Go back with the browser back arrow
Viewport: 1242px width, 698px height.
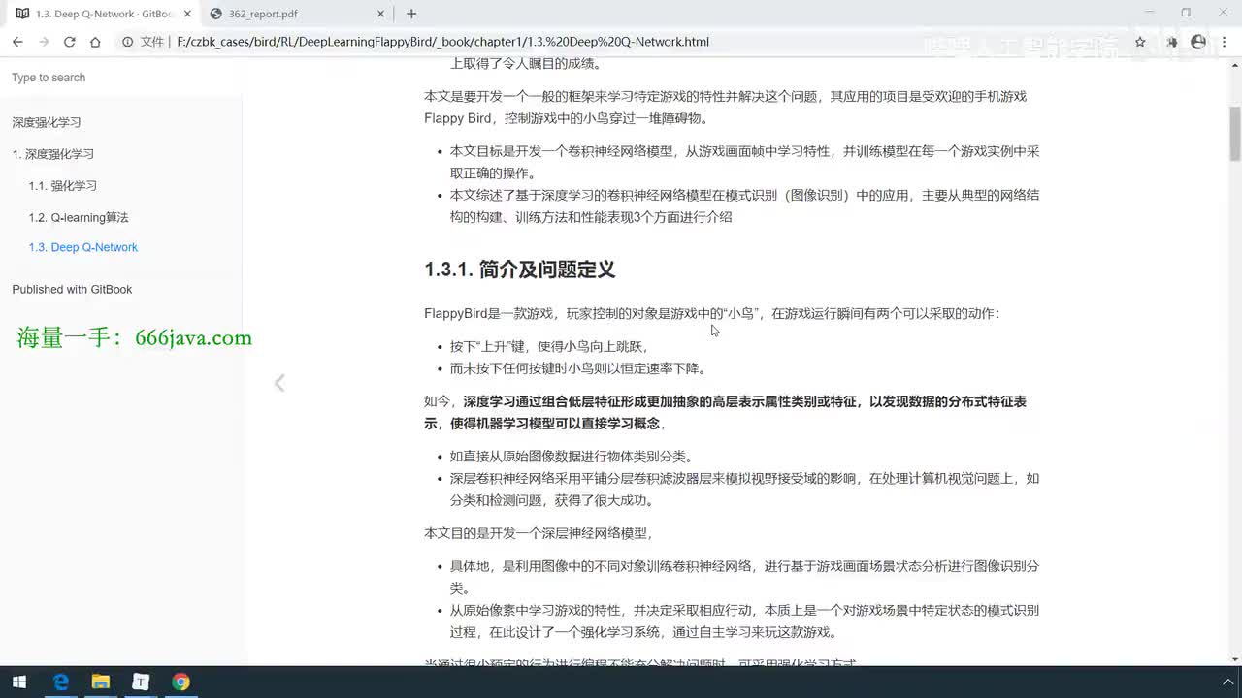click(17, 42)
